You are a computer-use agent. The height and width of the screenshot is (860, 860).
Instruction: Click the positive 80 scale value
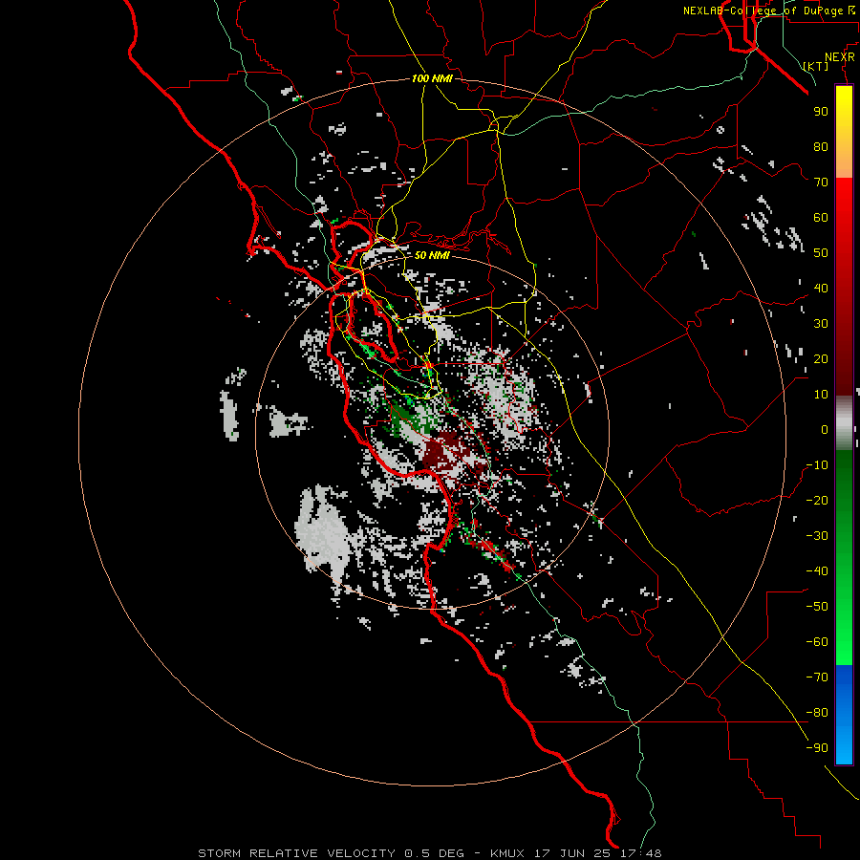pyautogui.click(x=821, y=146)
